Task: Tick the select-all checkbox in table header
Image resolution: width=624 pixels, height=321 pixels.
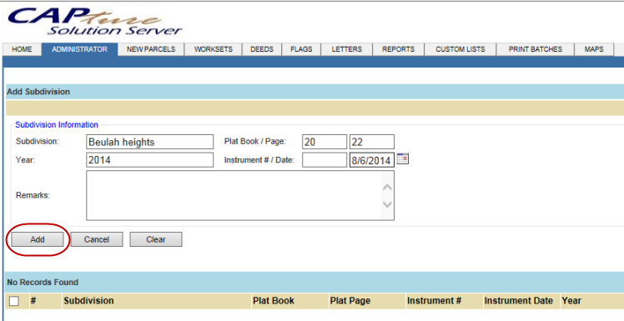Action: tap(14, 301)
